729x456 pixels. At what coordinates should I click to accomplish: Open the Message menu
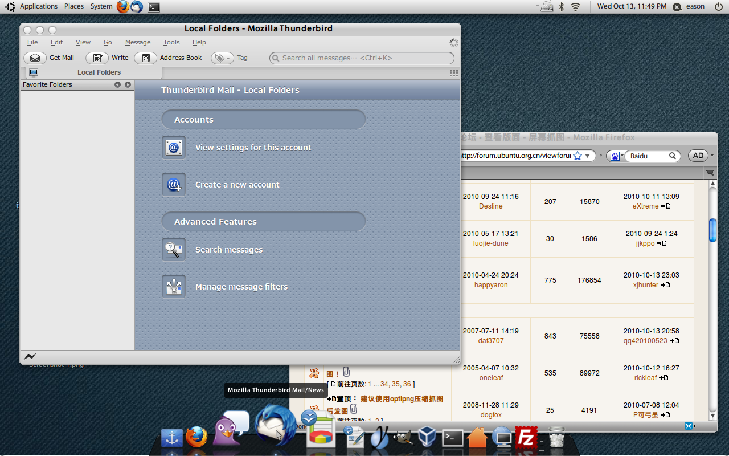coord(138,42)
